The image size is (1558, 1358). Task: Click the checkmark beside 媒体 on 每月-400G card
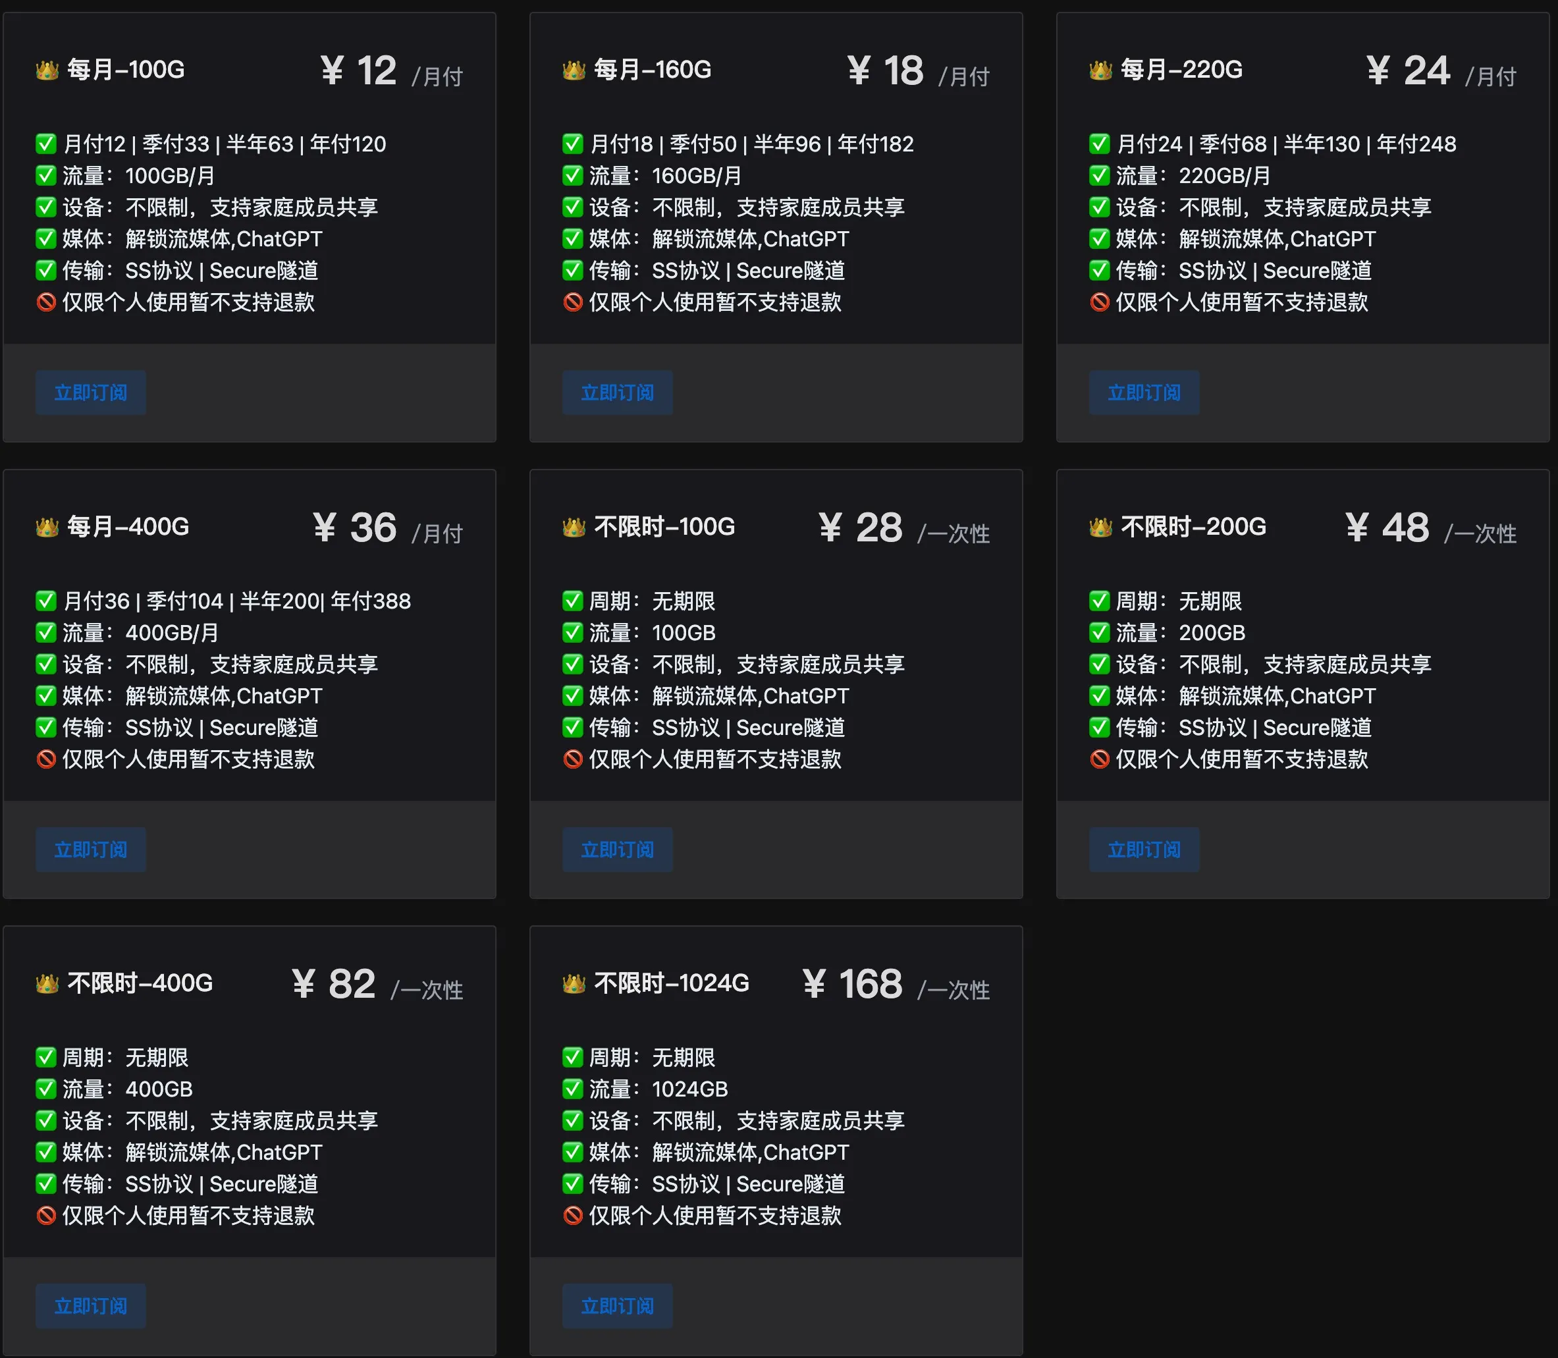click(x=46, y=695)
